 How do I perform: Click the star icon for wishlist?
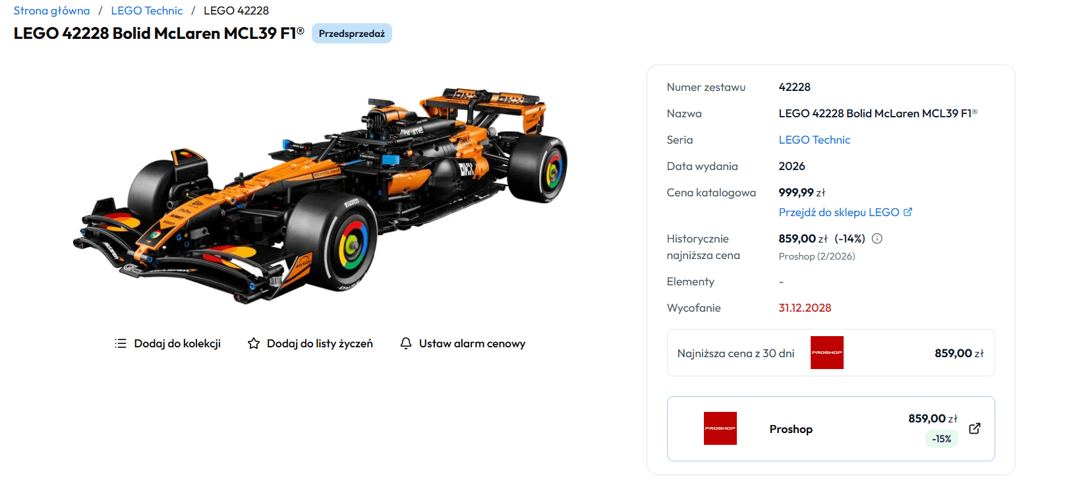(x=254, y=343)
